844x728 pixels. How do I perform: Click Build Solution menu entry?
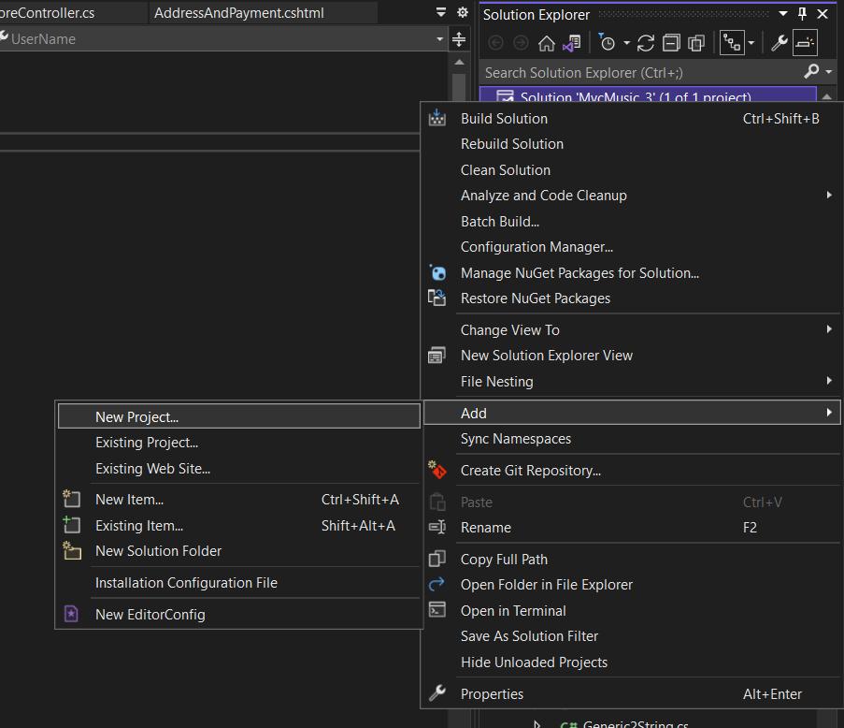click(504, 119)
